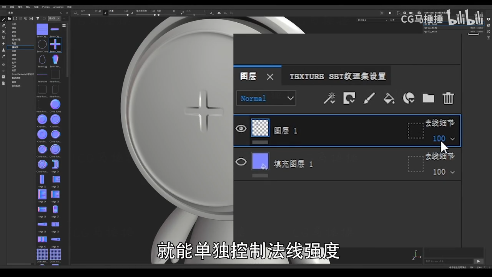Switch to TEXTURE SET纹理集设置 tab
492x277 pixels.
(337, 77)
